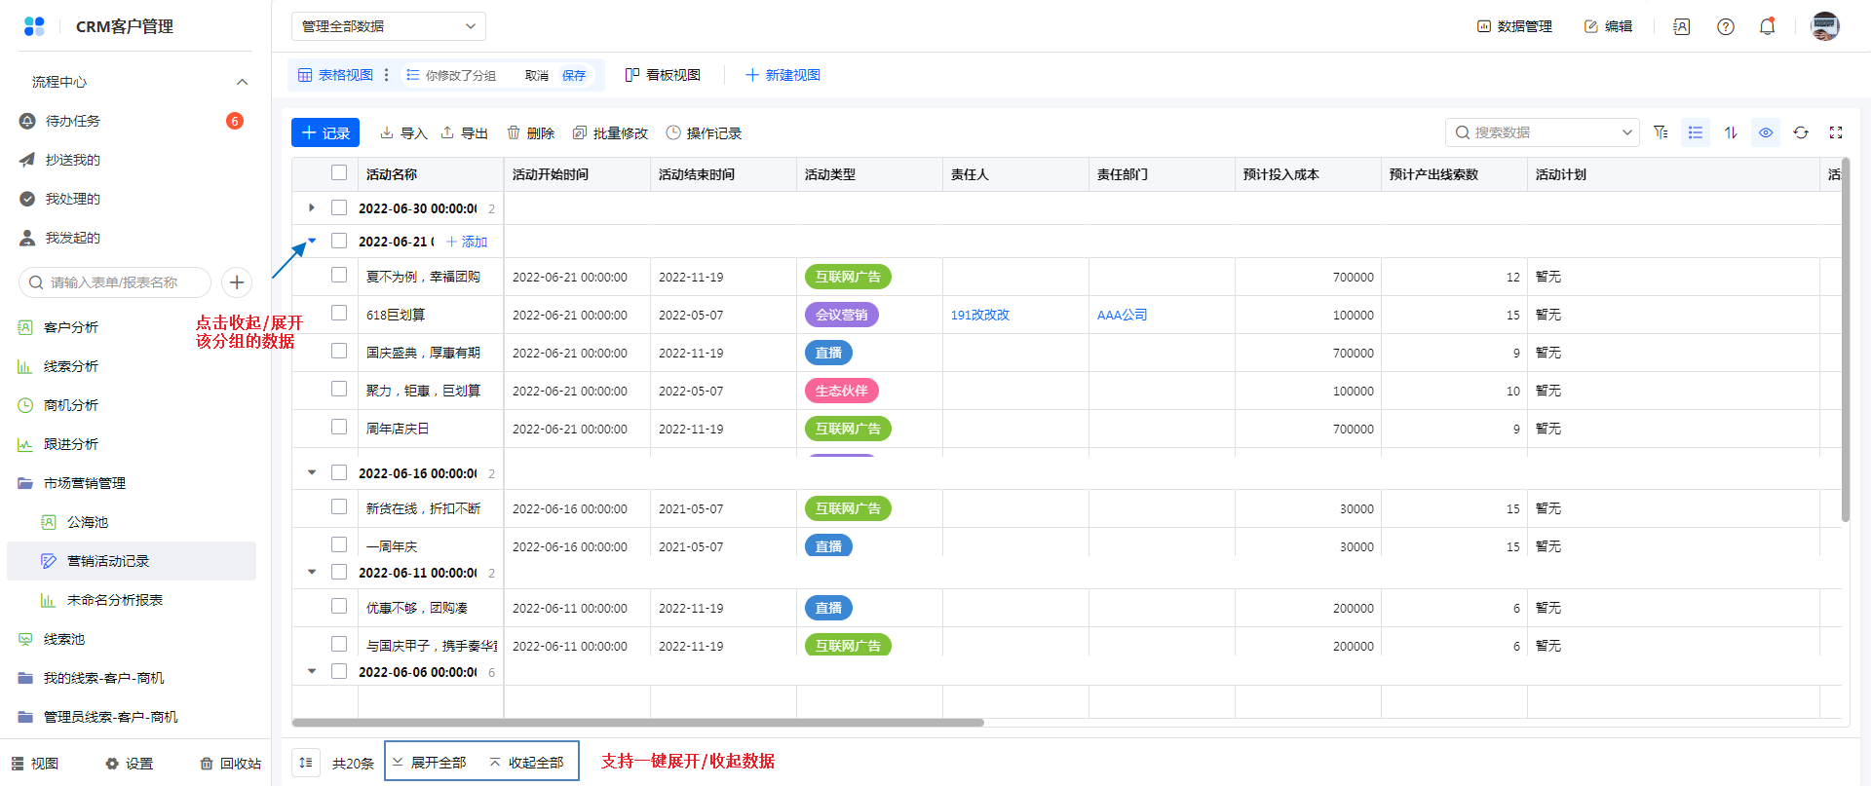Toggle the eye icon for field visibility
Viewport: 1871px width, 786px height.
[x=1765, y=132]
